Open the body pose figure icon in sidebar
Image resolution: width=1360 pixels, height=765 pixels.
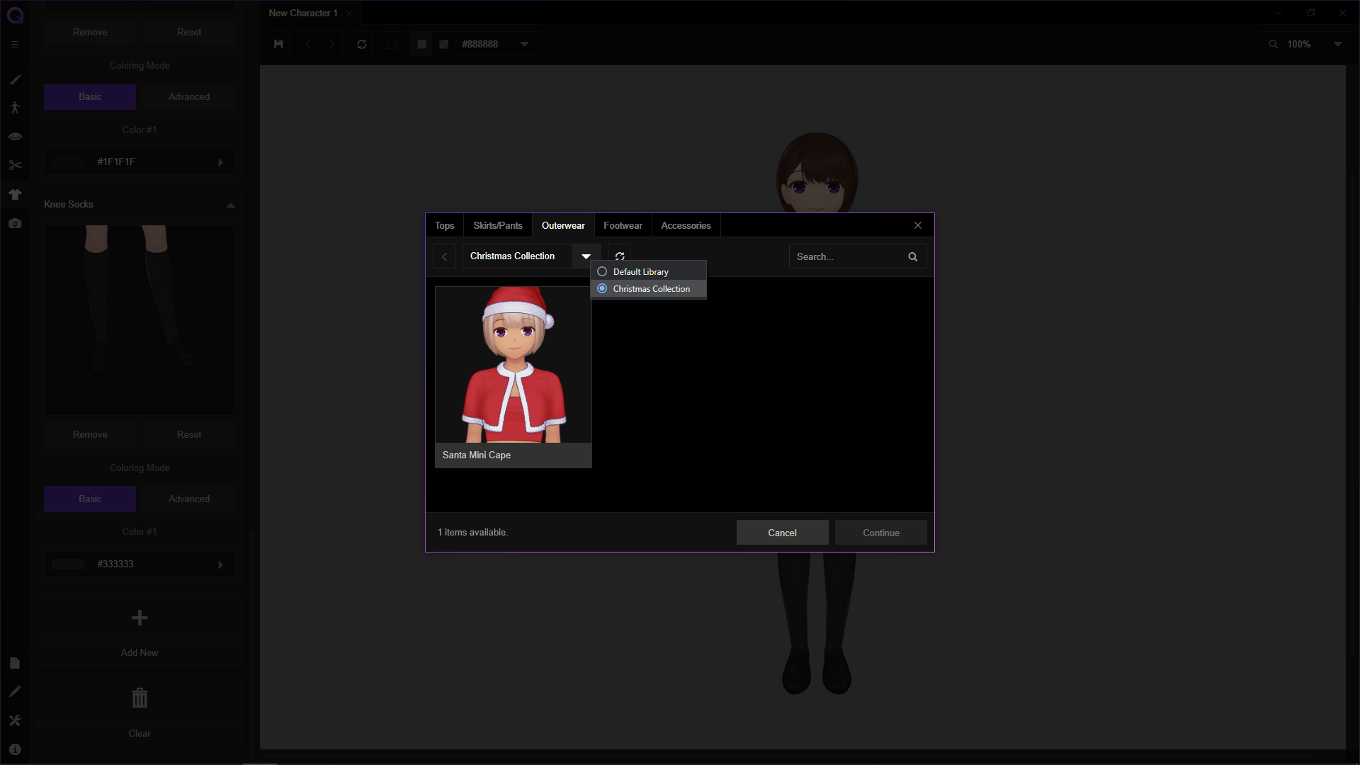[15, 108]
